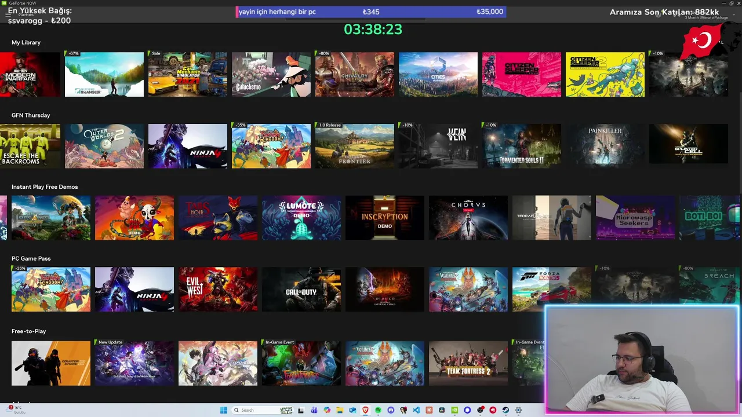Image resolution: width=742 pixels, height=417 pixels.
Task: Open the Boti Boi demo tile
Action: (x=710, y=218)
